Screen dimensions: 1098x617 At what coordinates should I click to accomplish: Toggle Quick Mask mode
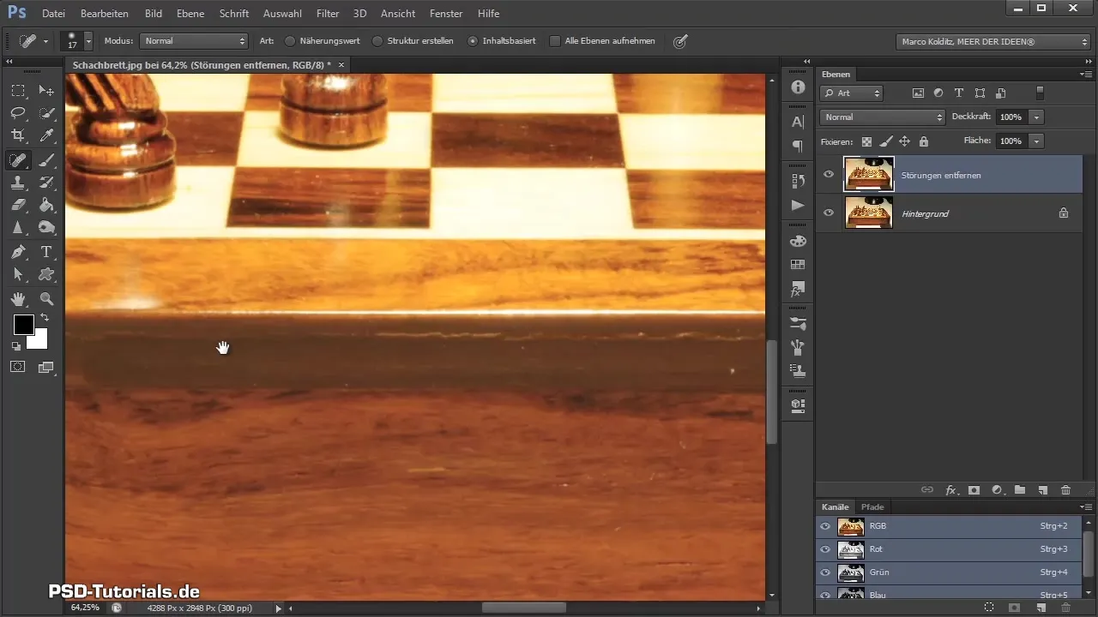tap(18, 367)
